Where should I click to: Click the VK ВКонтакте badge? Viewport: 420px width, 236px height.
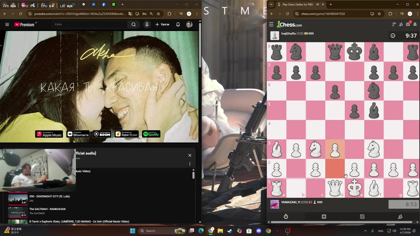[x=78, y=134]
